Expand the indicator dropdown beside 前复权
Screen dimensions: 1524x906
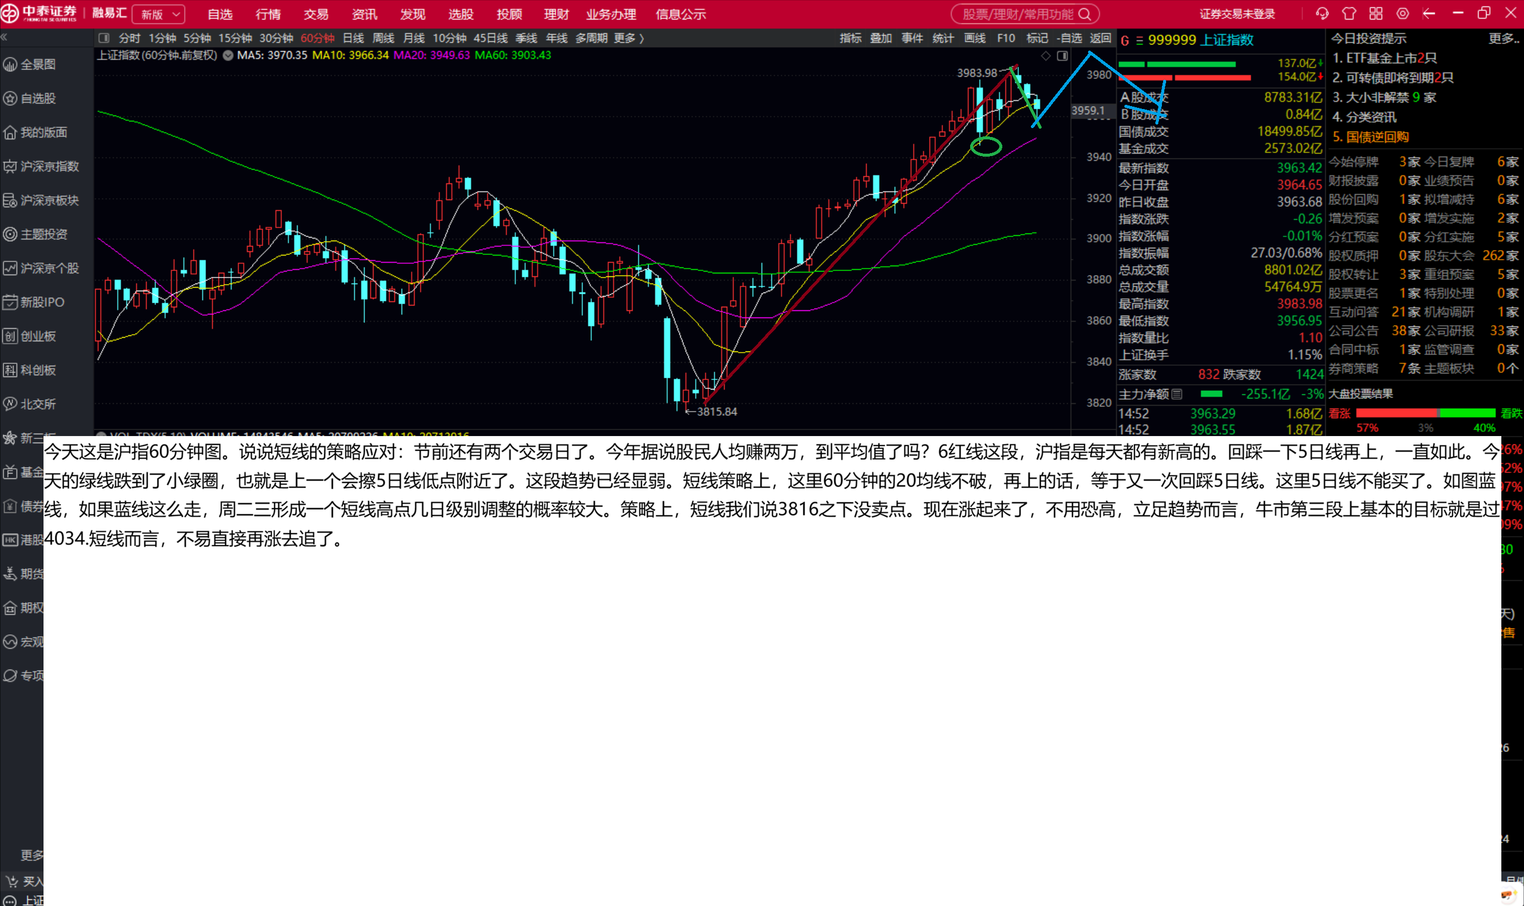(227, 55)
